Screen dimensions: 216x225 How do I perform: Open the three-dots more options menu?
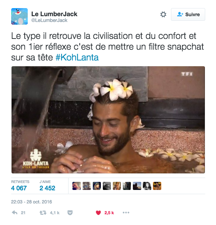pyautogui.click(x=126, y=213)
